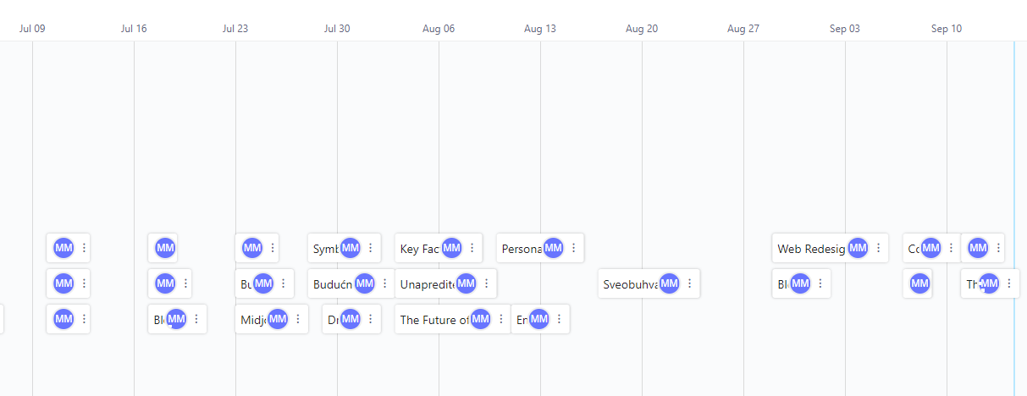Select the Jul 23 date marker
The image size is (1027, 396).
click(235, 28)
